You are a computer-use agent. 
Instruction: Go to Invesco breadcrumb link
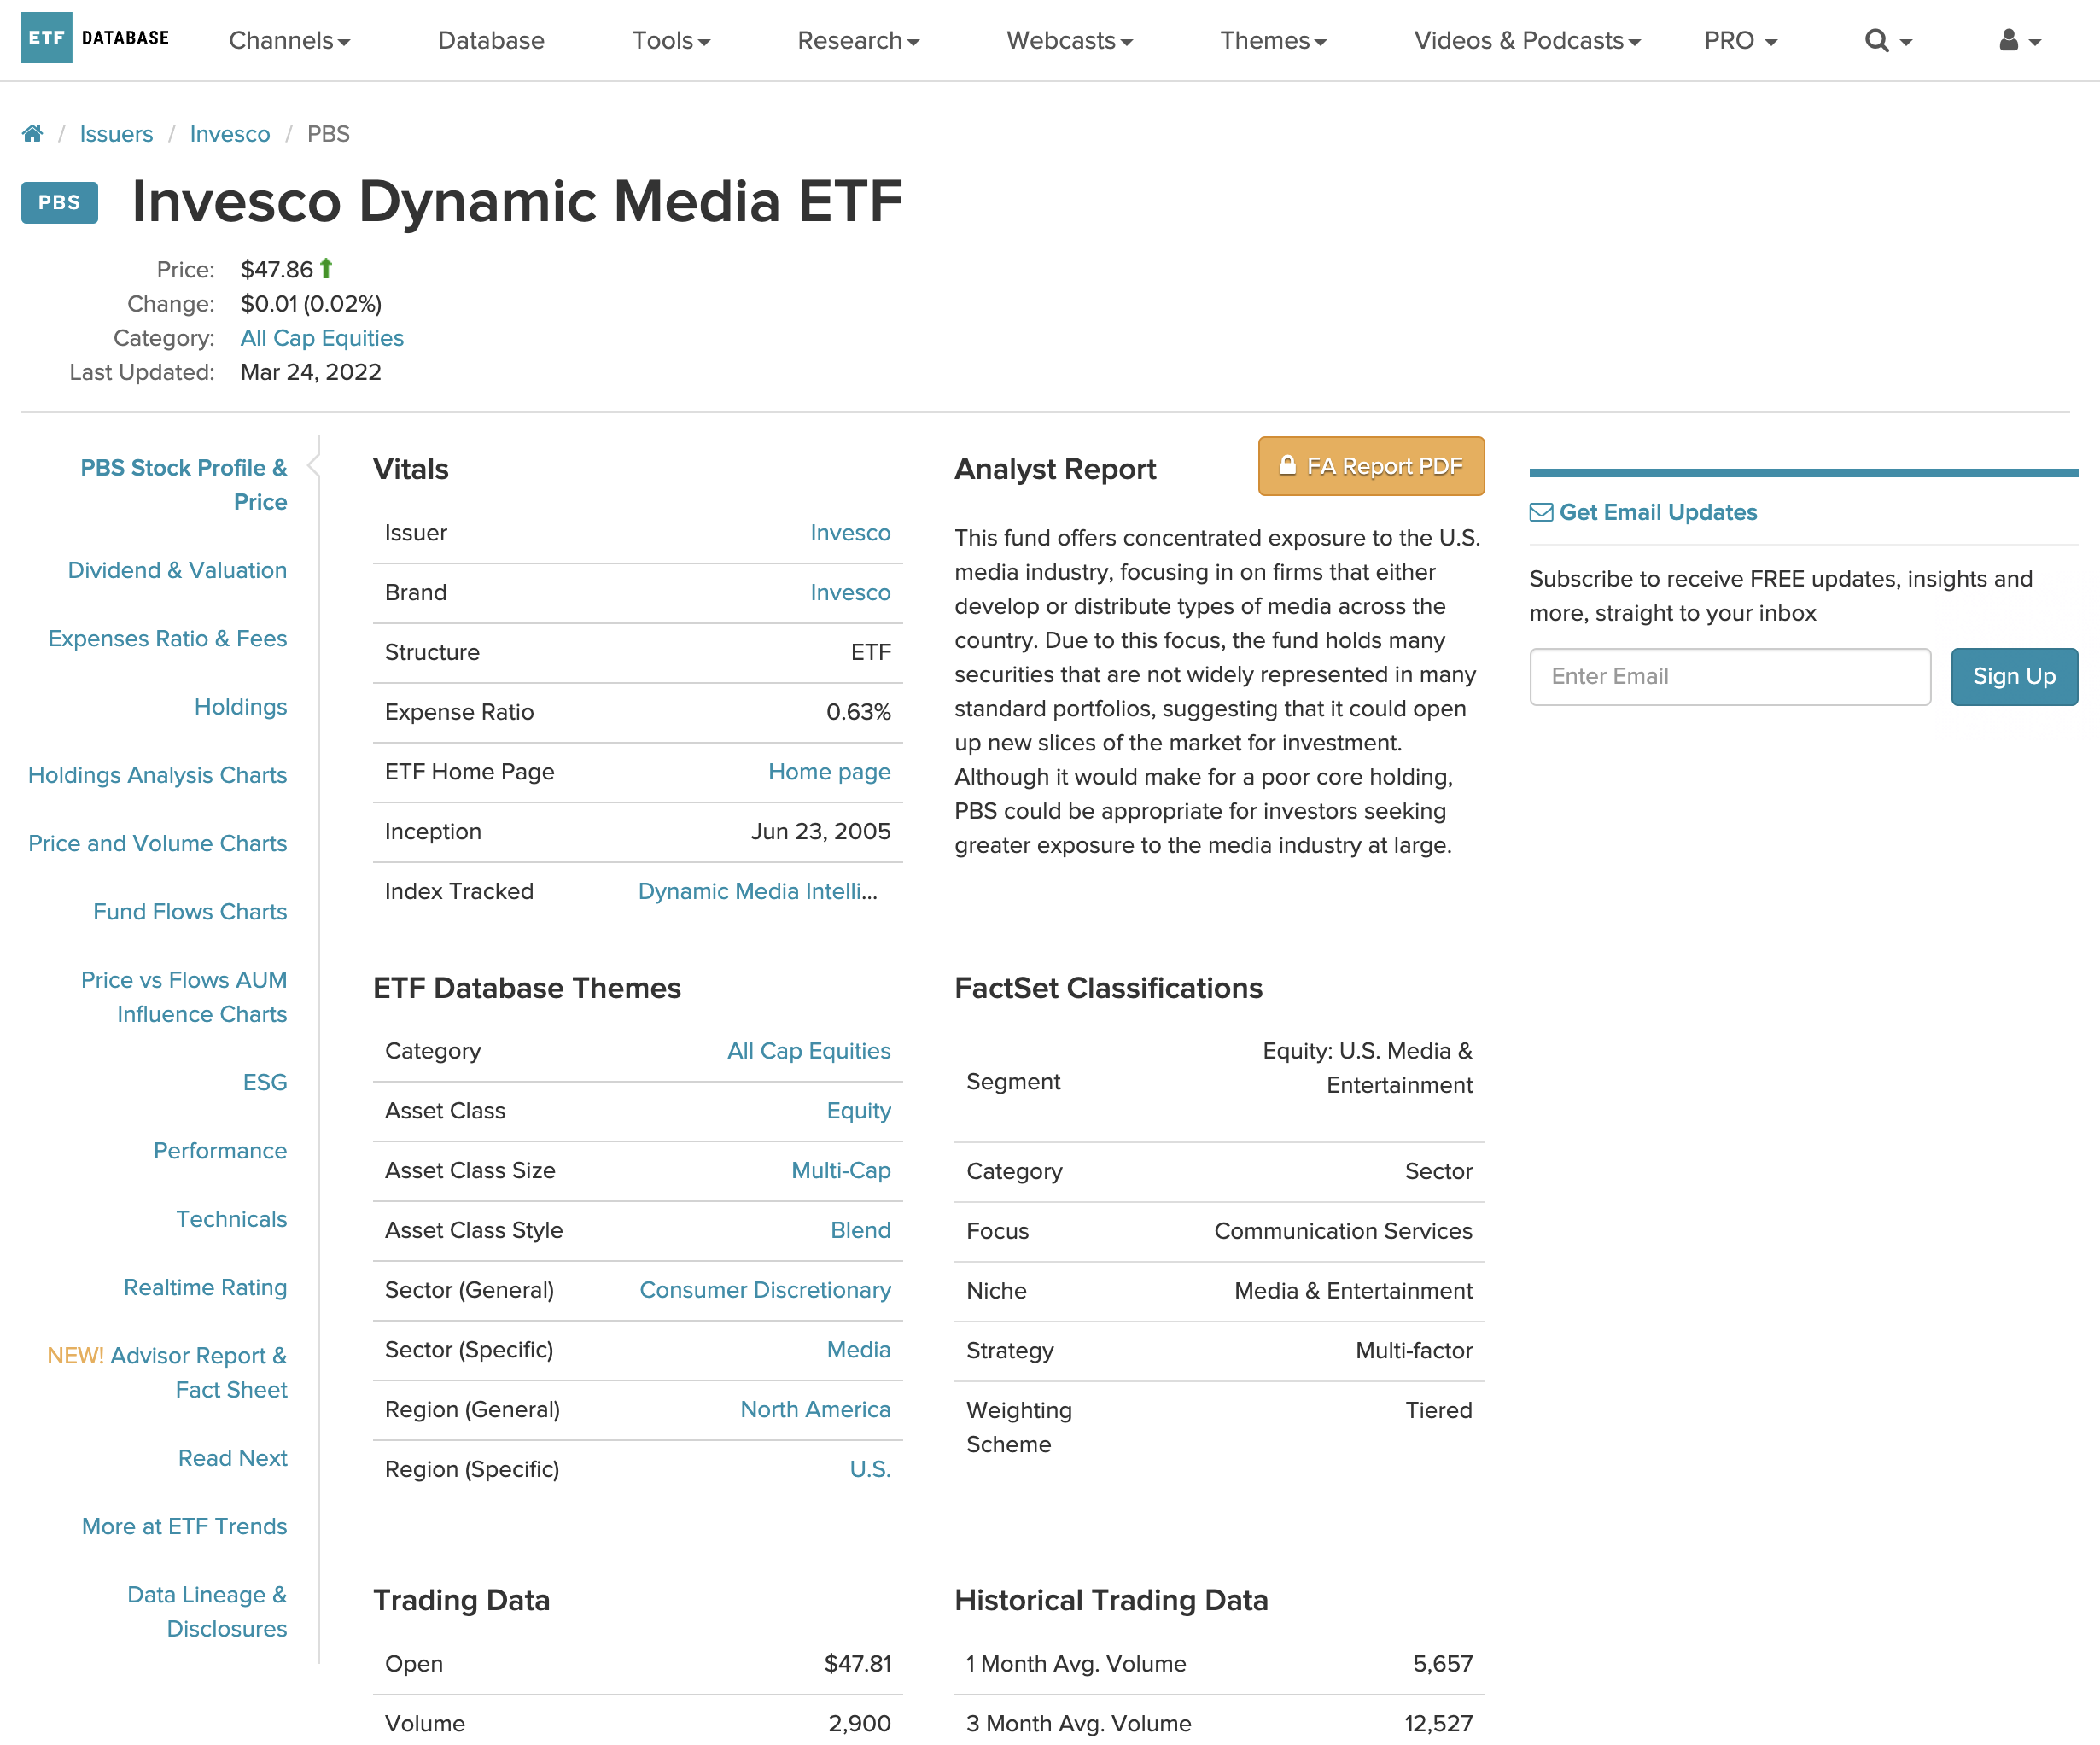230,134
